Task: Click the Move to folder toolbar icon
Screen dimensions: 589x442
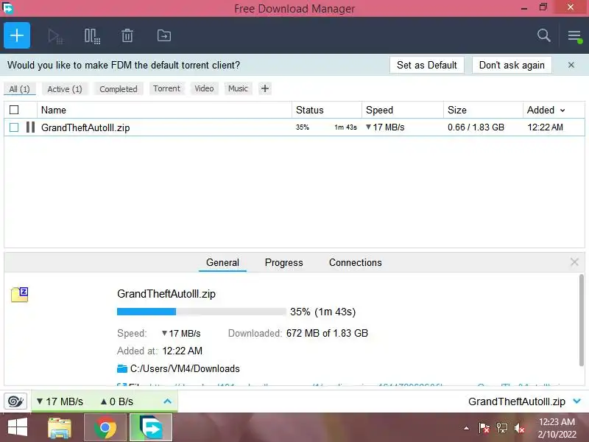Action: tap(163, 35)
